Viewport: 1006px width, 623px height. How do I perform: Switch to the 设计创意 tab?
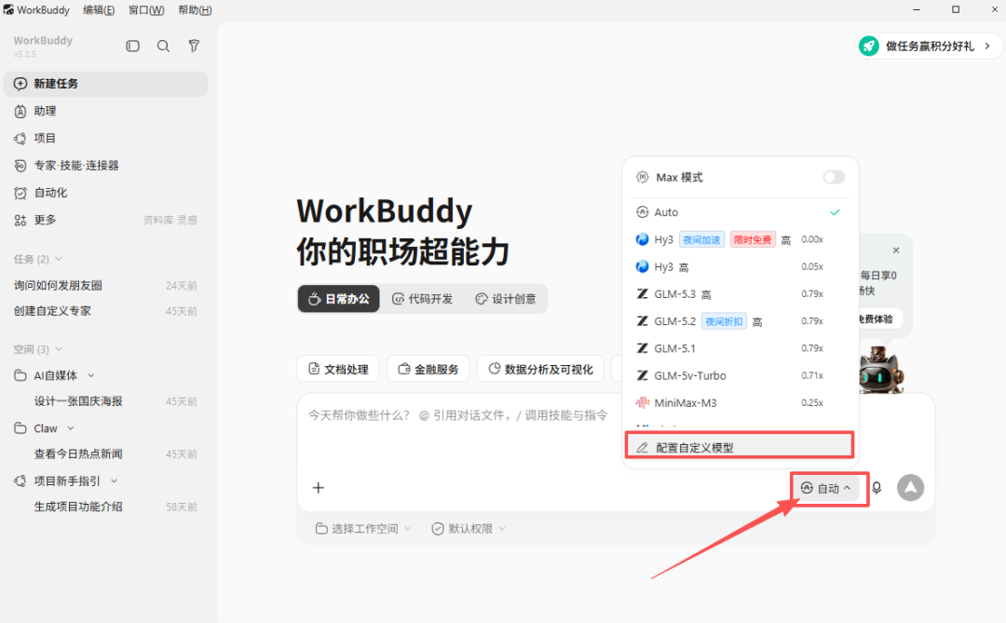506,299
